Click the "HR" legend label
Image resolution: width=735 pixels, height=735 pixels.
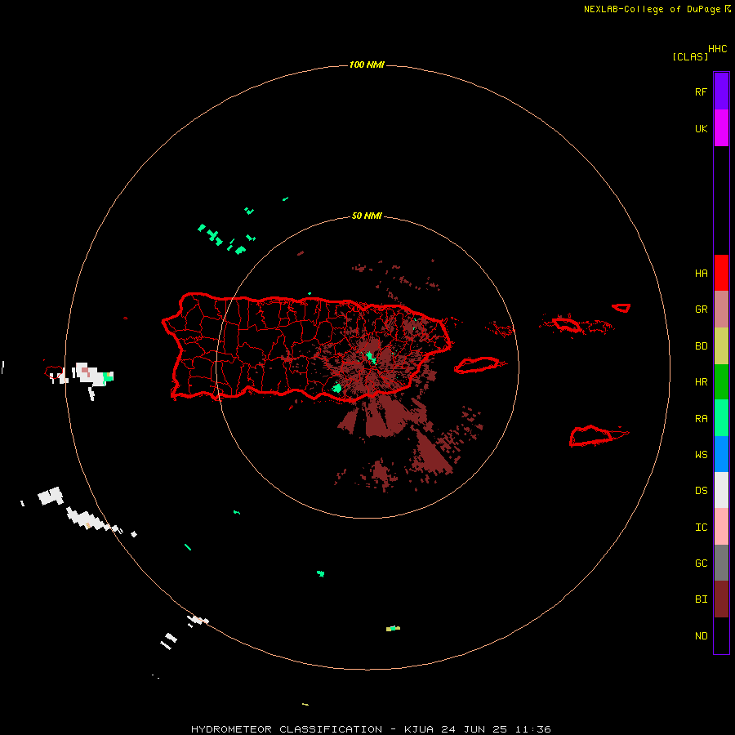(701, 382)
